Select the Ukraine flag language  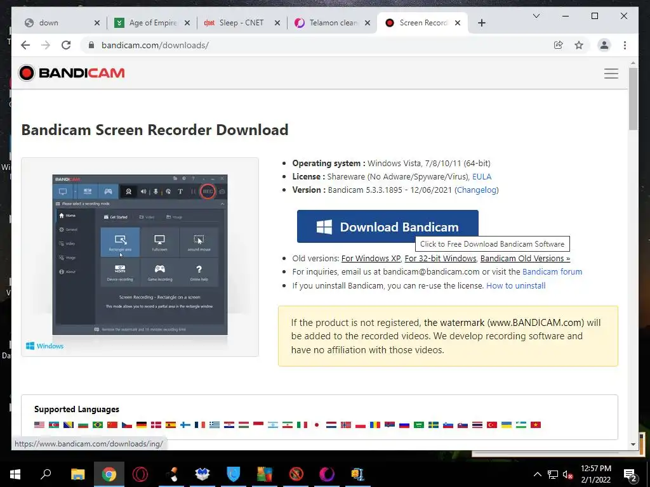coord(507,425)
